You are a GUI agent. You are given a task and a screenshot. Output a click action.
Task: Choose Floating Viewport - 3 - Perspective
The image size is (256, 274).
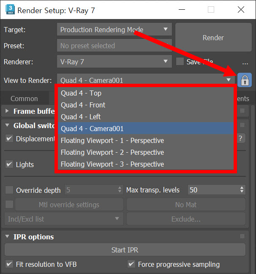146,164
